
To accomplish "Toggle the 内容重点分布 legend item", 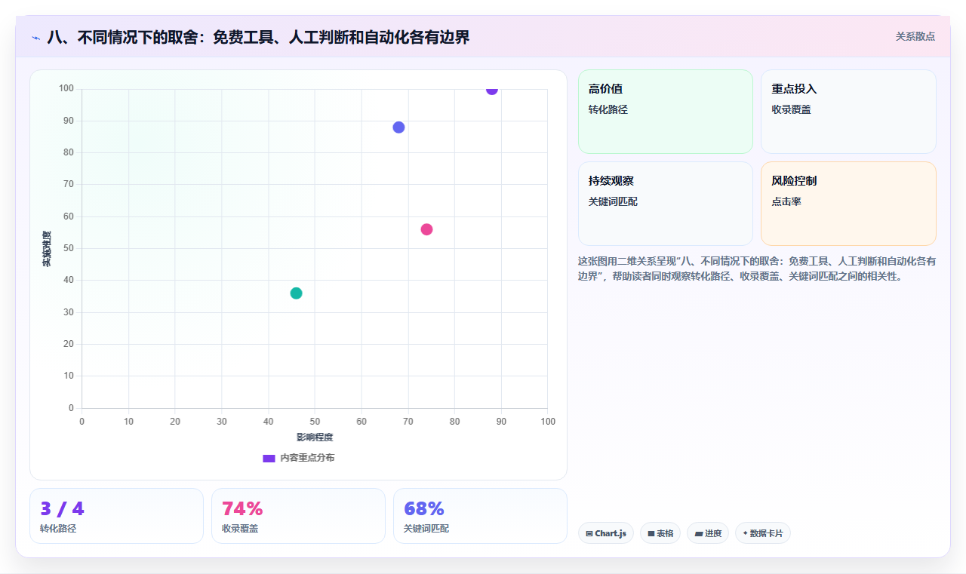I will pos(298,458).
